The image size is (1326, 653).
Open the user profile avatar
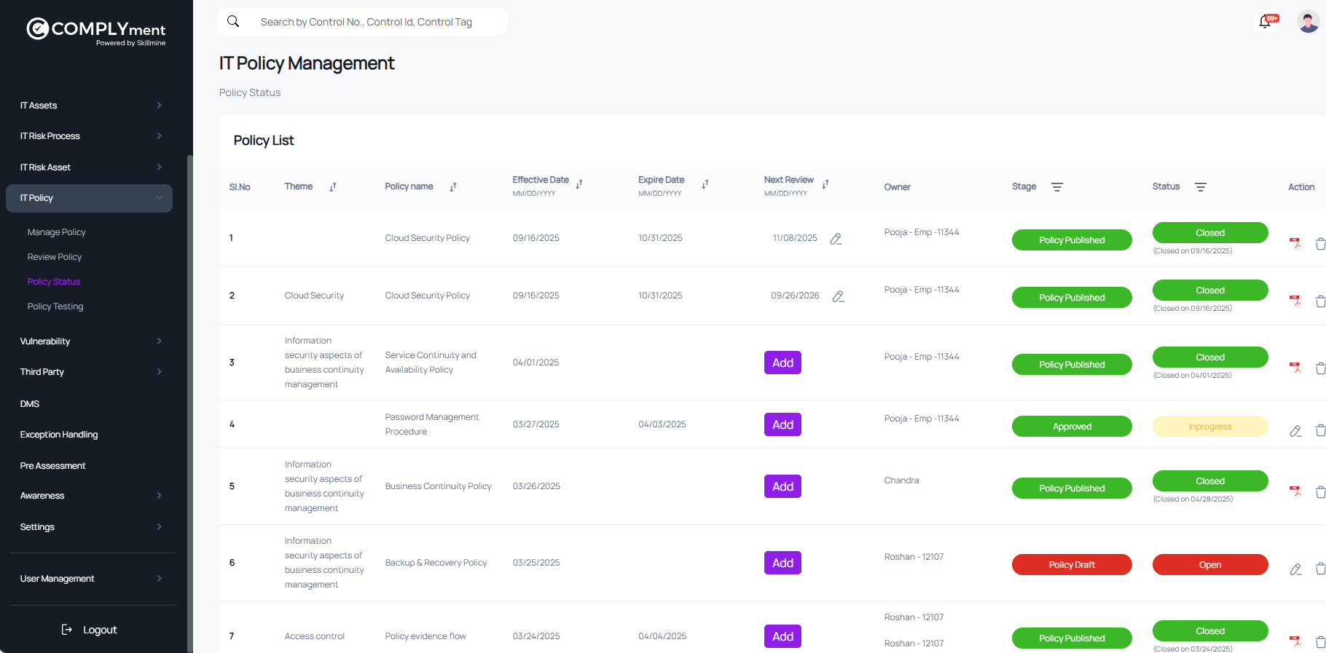(x=1309, y=22)
